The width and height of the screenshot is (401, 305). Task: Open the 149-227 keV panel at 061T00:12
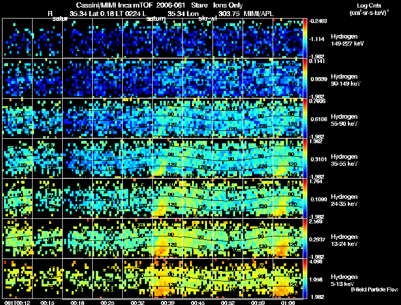(x=17, y=39)
